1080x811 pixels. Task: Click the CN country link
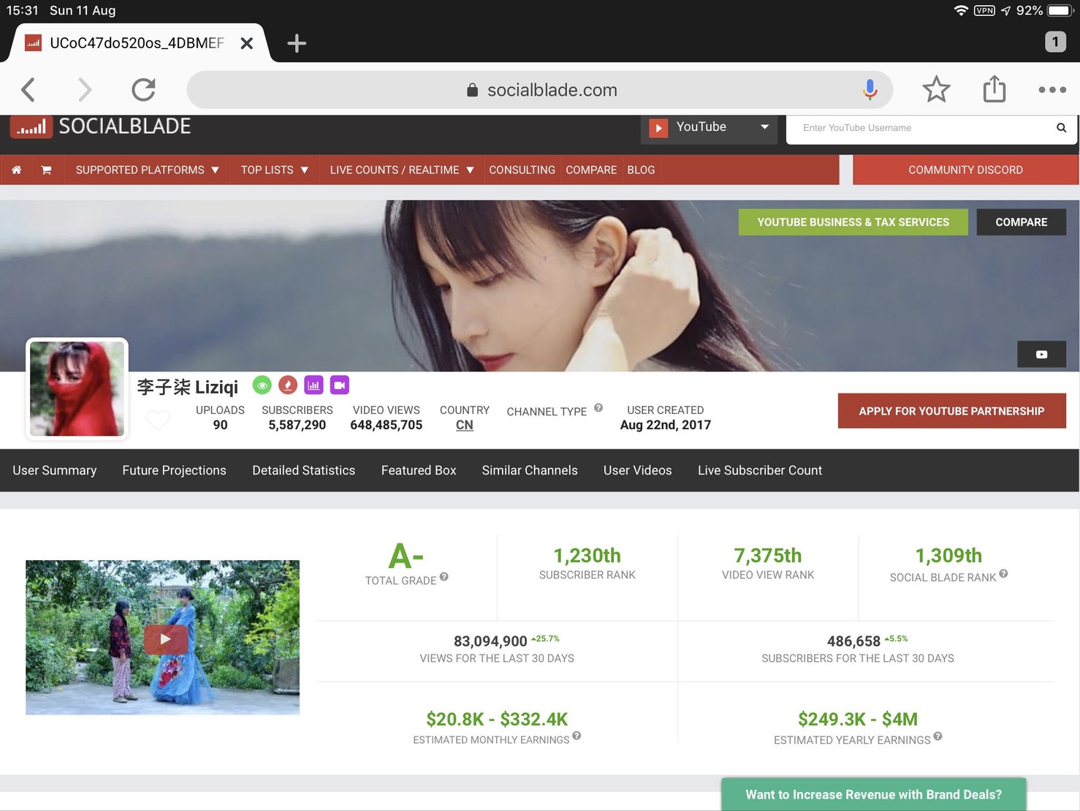coord(464,425)
